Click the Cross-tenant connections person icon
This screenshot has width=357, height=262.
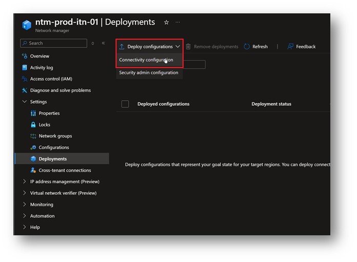click(x=33, y=170)
